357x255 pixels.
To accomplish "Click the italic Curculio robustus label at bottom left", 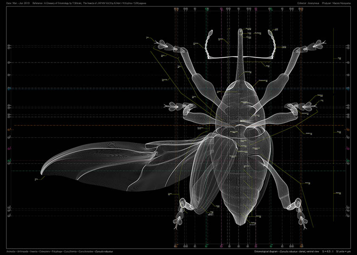I will 105,252.
